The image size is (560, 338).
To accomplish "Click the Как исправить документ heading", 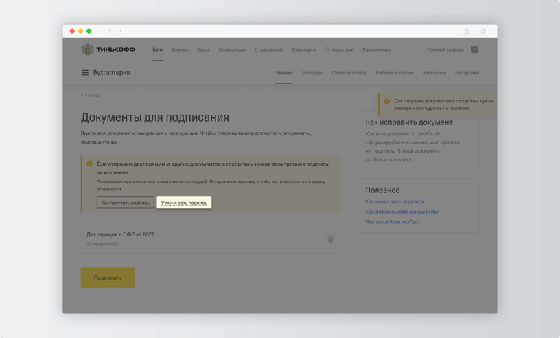I will (x=408, y=122).
